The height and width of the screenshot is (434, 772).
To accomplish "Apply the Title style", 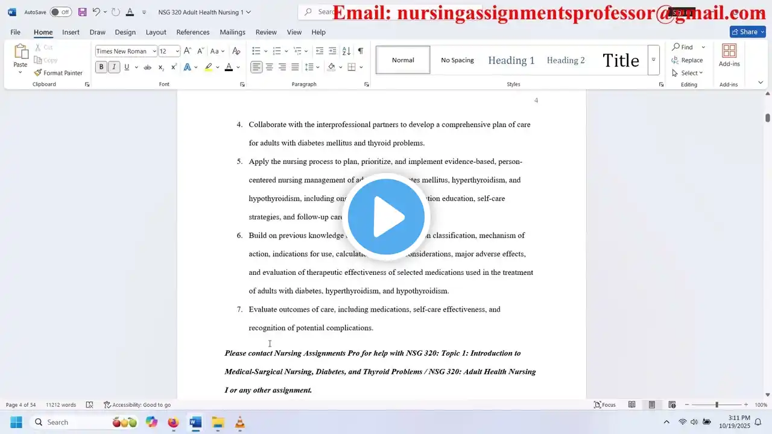I will click(x=621, y=60).
